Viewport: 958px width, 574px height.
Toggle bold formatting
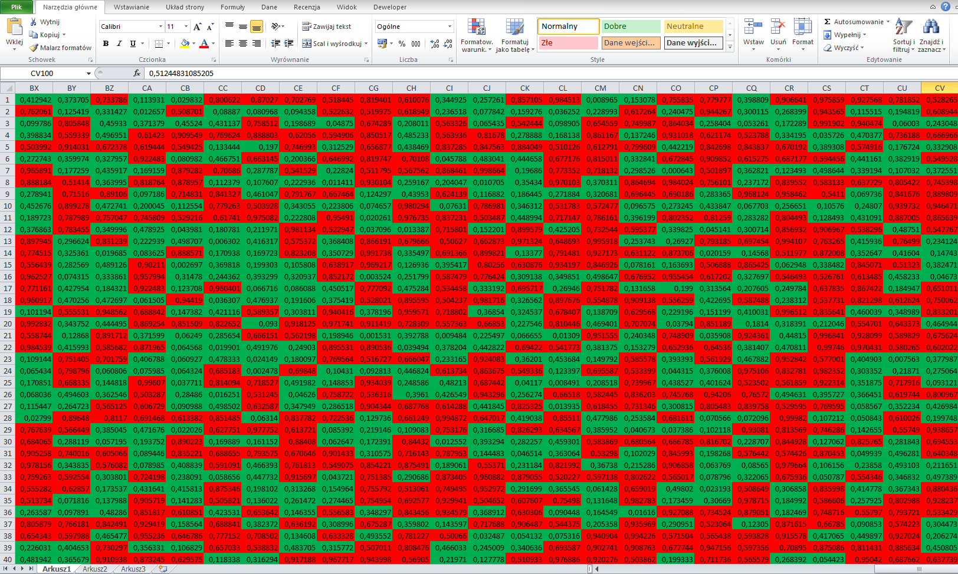point(106,44)
